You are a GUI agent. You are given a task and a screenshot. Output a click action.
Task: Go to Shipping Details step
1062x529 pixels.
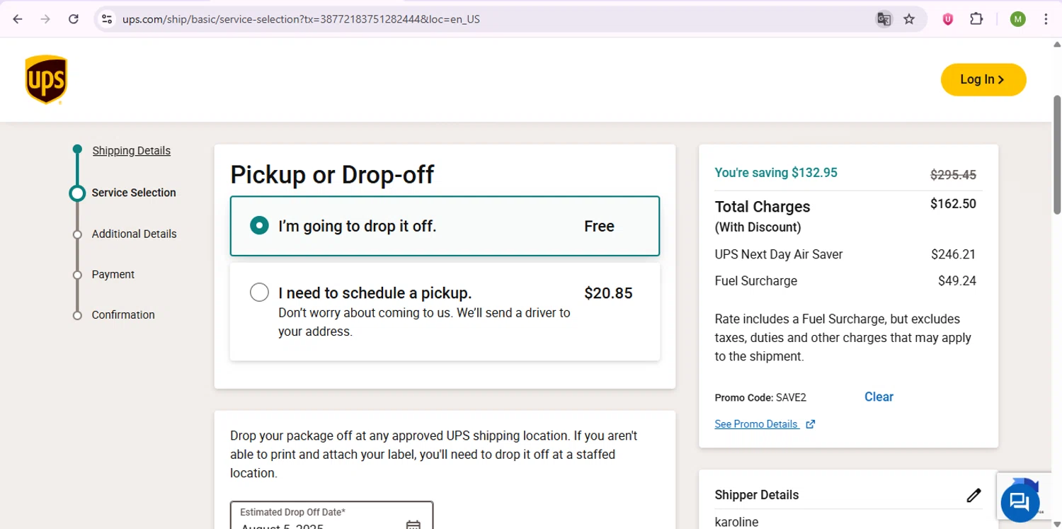point(131,151)
